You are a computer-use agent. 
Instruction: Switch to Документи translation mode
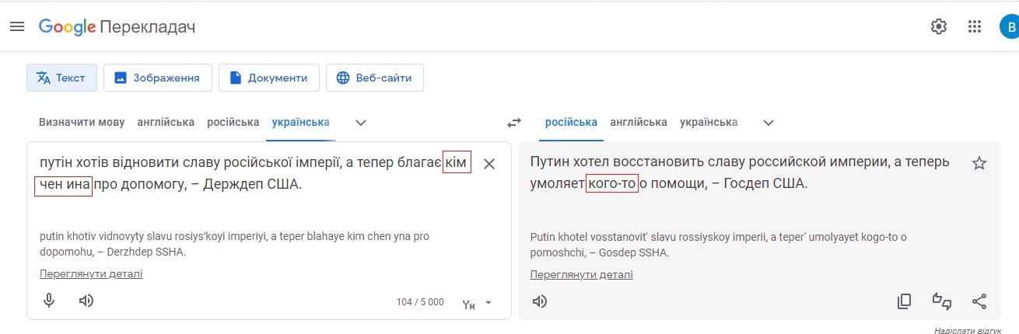[x=269, y=78]
